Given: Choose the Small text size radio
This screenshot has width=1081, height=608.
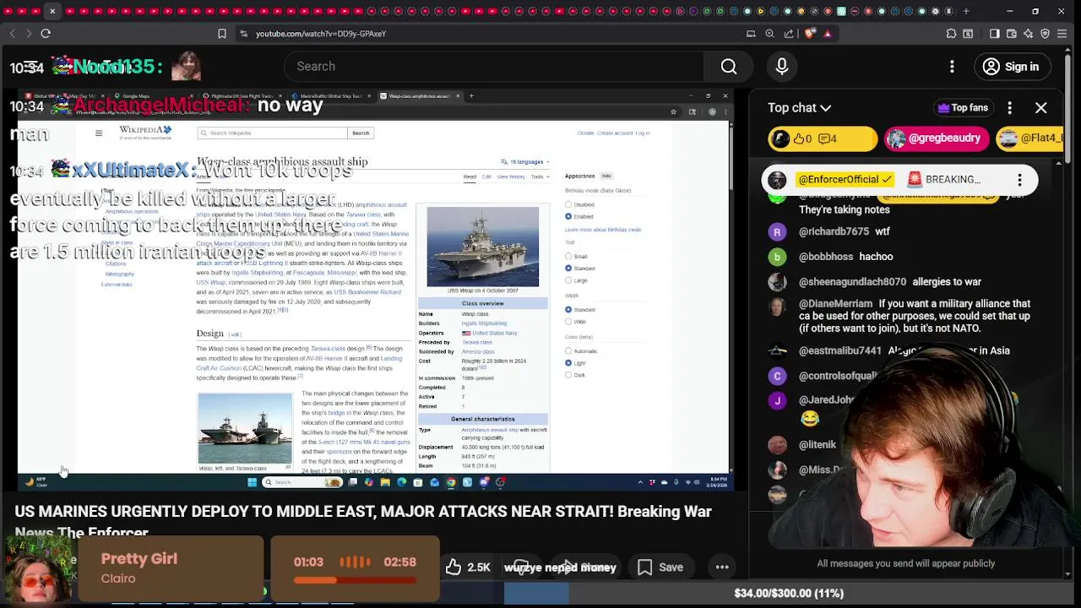Looking at the screenshot, I should [x=568, y=256].
